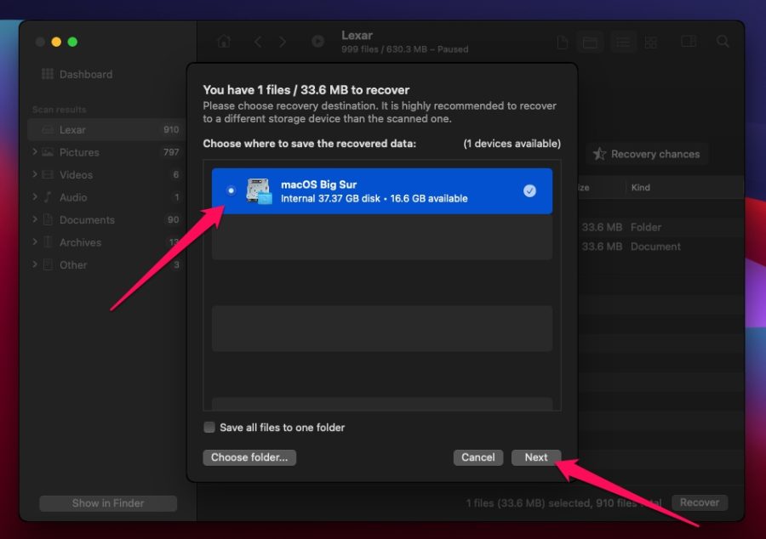766x539 pixels.
Task: Click the macOS Big Sur disk icon
Action: [259, 190]
